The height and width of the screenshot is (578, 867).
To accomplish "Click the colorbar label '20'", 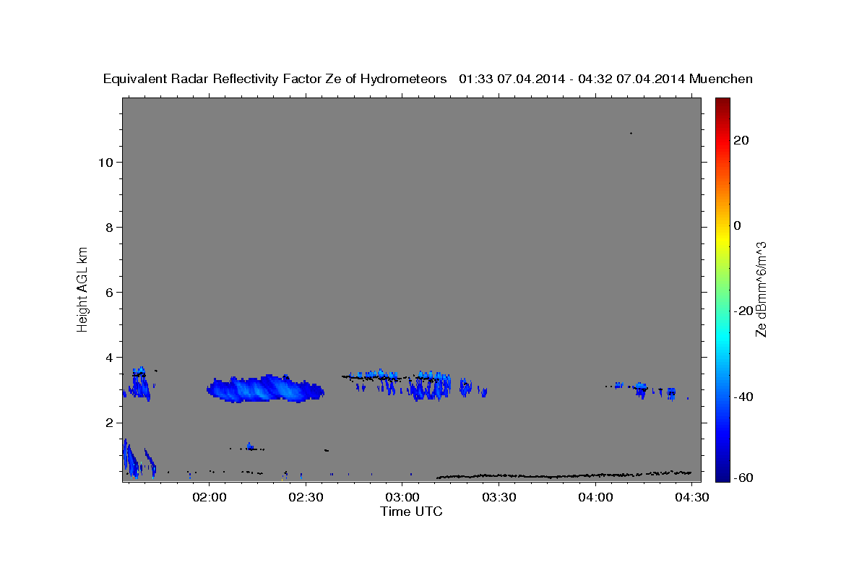I will point(742,140).
